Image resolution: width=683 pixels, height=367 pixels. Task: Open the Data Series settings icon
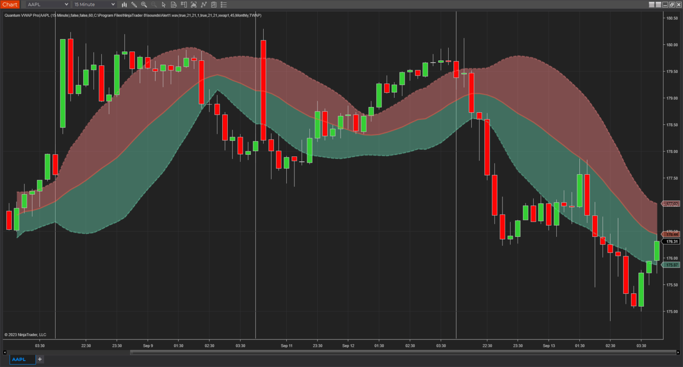173,4
